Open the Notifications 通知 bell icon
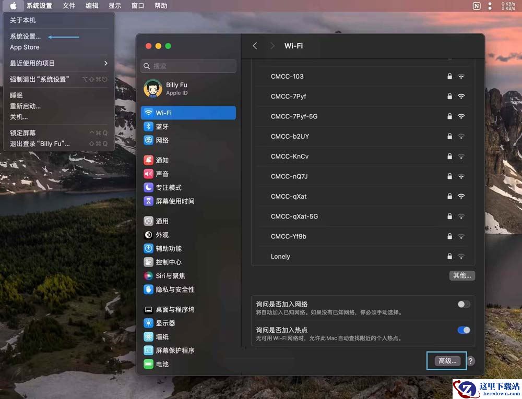 coord(148,160)
